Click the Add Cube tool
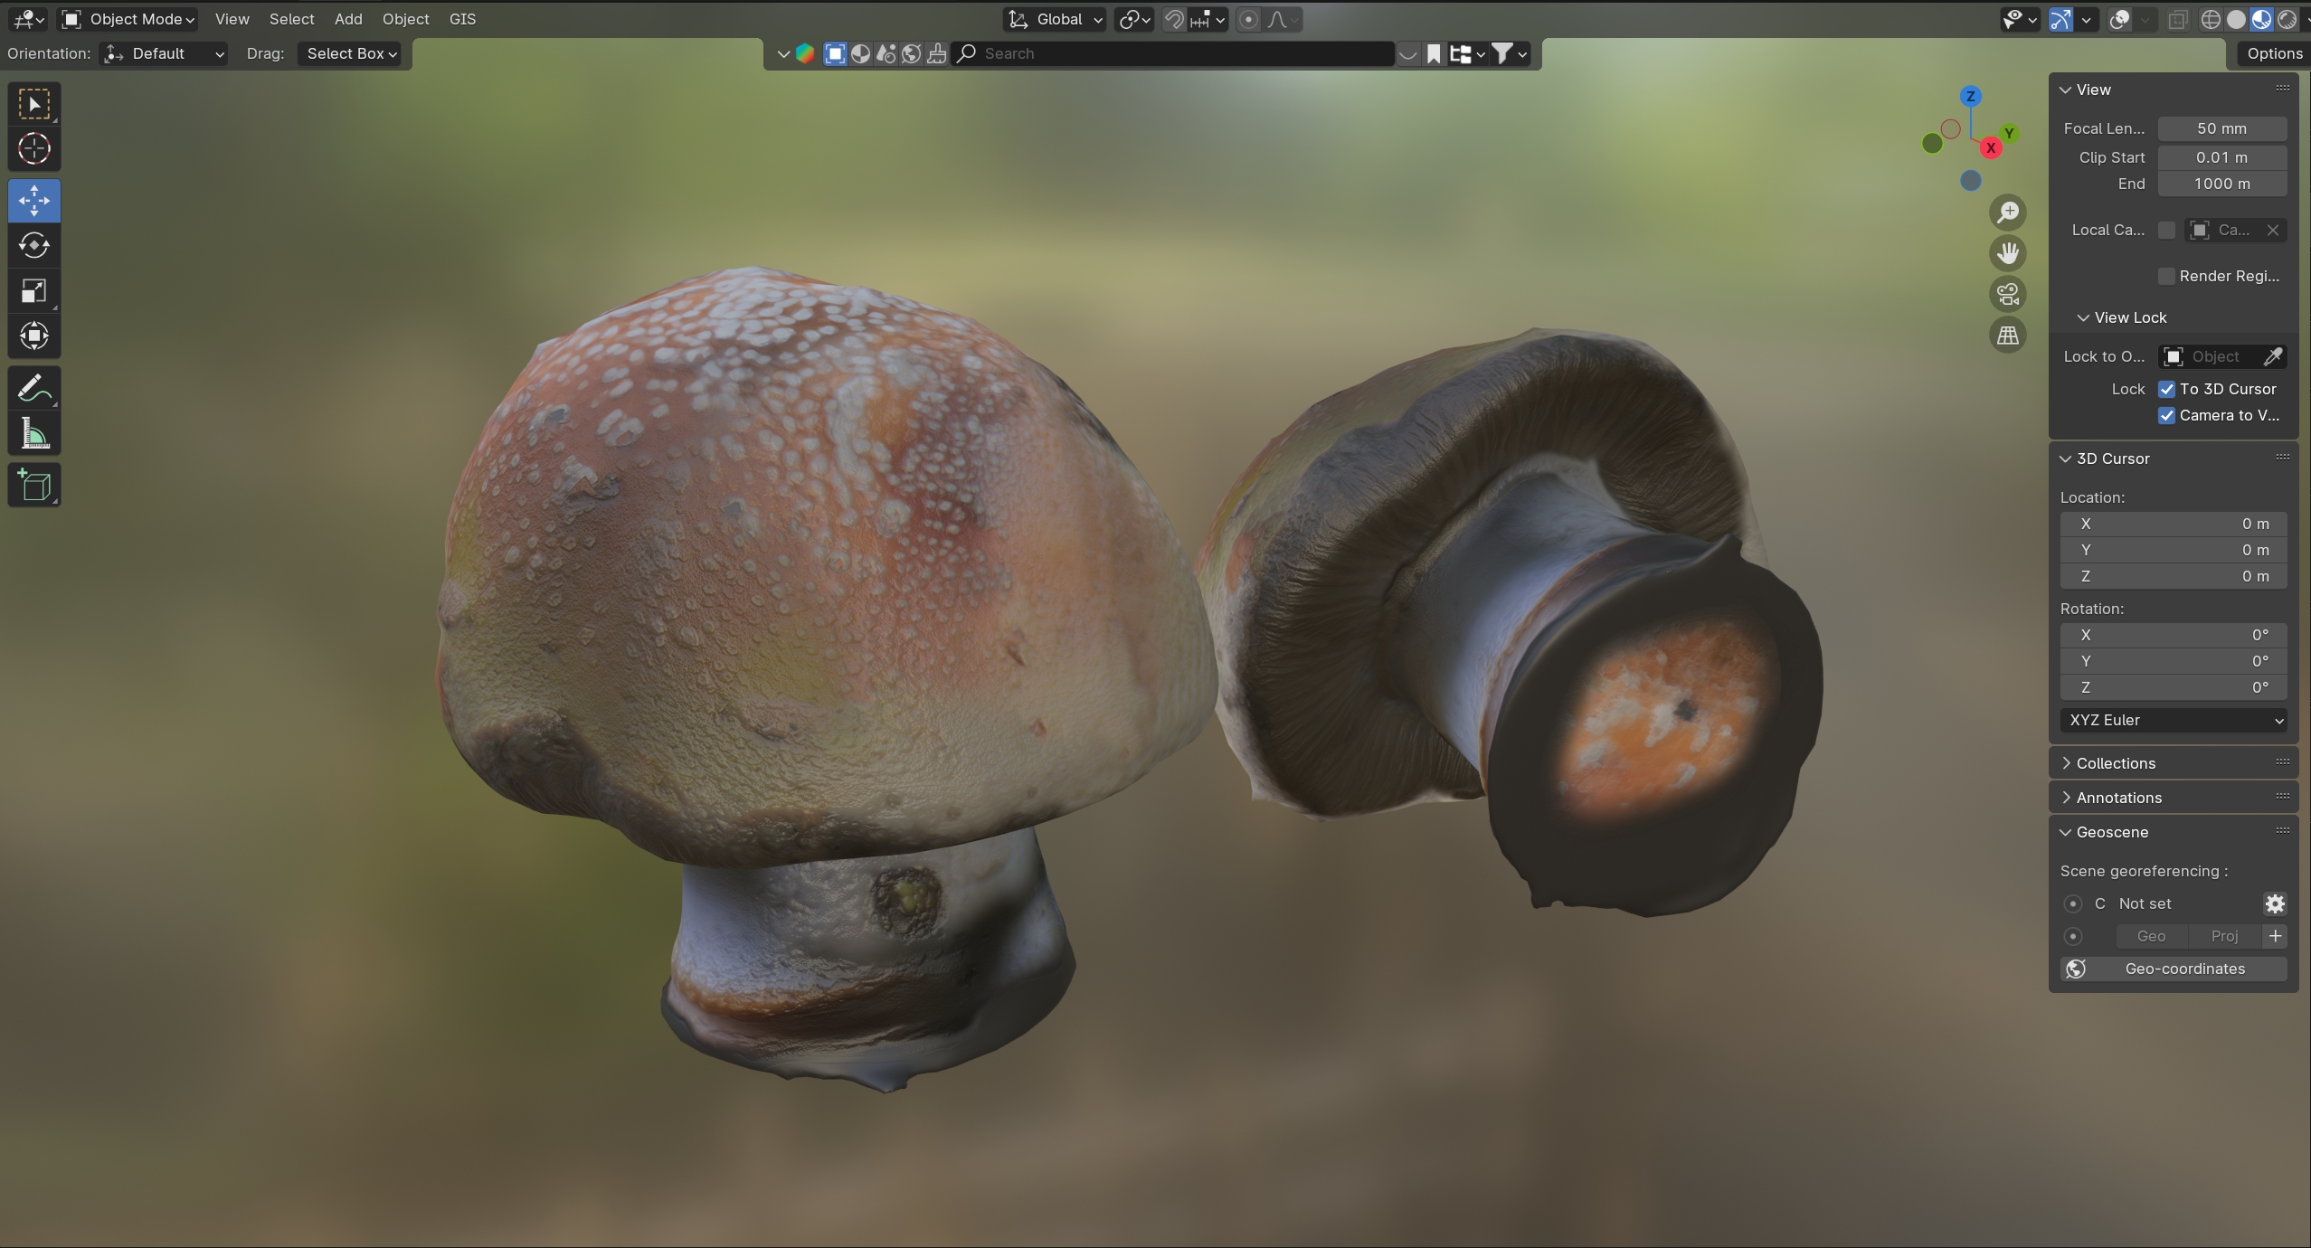 34,486
